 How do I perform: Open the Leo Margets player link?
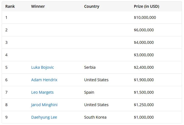click(42, 92)
